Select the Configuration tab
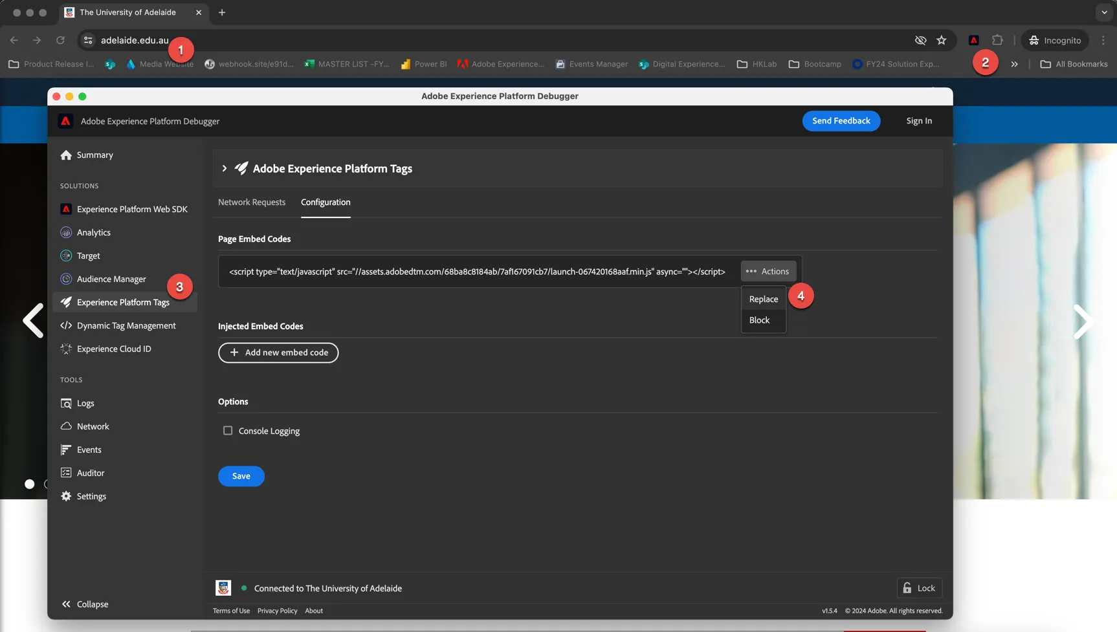The width and height of the screenshot is (1117, 632). click(326, 202)
